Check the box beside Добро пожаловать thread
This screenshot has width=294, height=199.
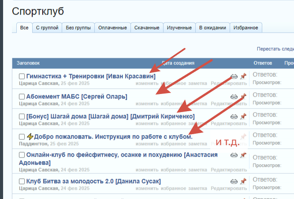coord(22,137)
